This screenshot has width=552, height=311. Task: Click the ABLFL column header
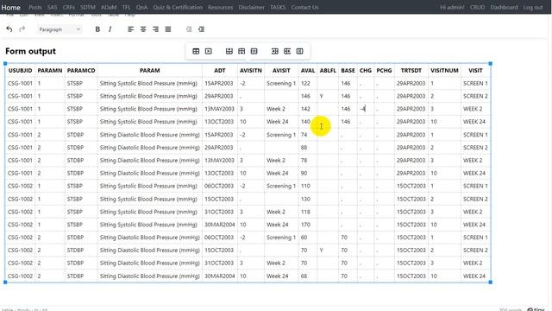coord(328,71)
